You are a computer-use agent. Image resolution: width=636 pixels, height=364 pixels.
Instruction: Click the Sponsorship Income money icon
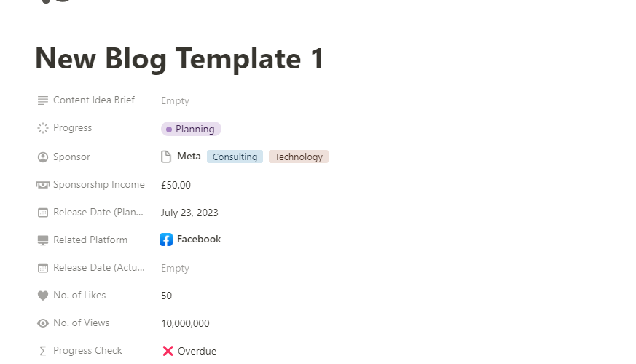click(x=42, y=185)
